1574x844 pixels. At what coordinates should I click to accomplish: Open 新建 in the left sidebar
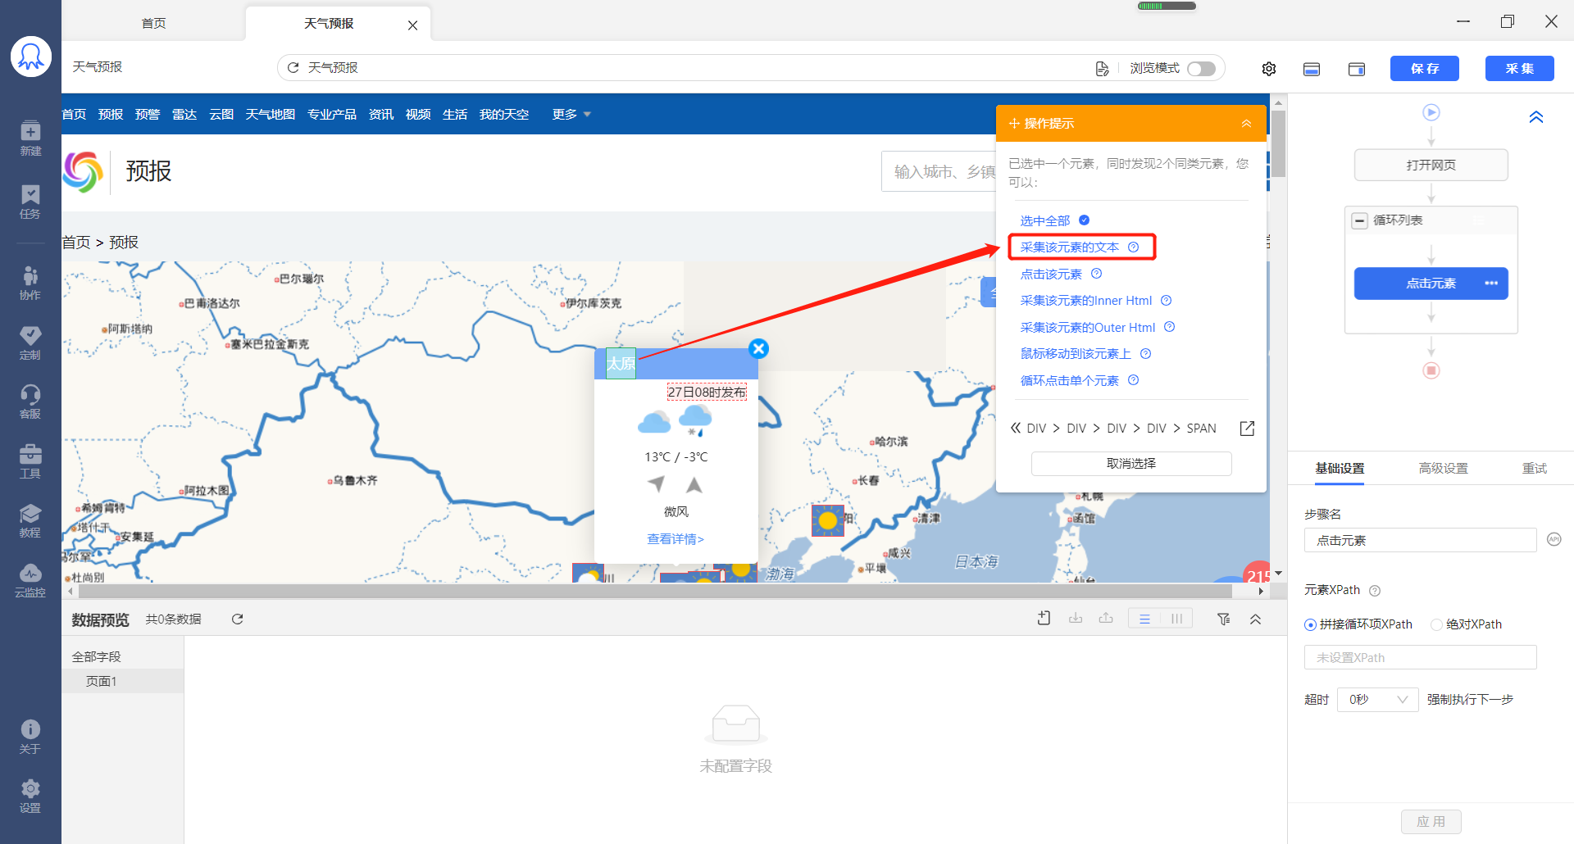tap(30, 138)
